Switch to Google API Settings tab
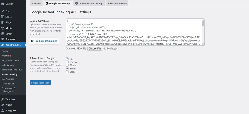Image resolution: width=249 pixels, height=114 pixels. [x=58, y=3]
